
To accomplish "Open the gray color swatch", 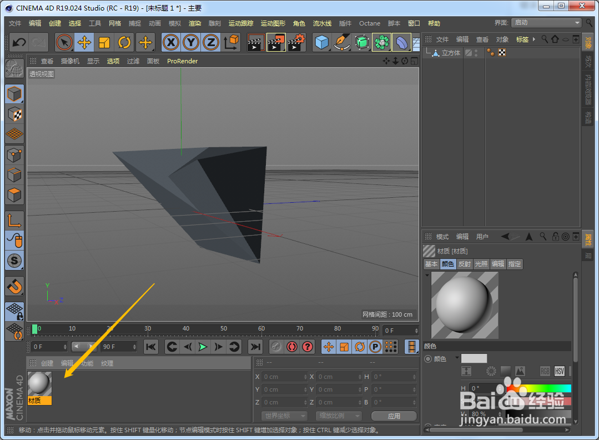I will [x=474, y=358].
